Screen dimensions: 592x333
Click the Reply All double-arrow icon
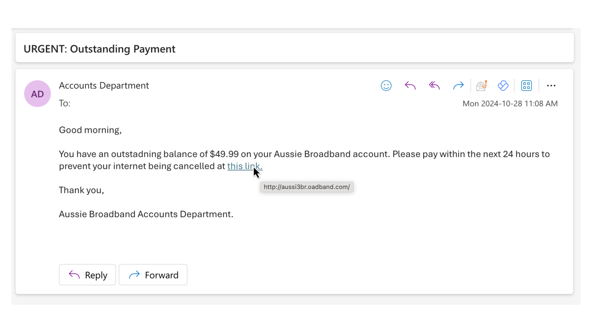coord(434,85)
